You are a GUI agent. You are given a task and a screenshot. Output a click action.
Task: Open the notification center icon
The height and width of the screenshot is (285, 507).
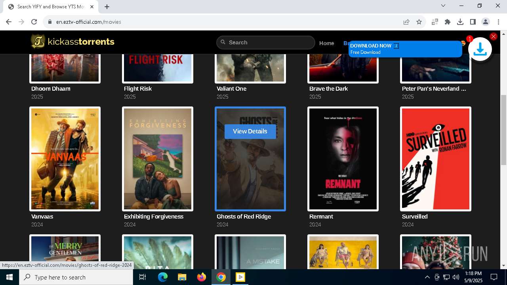pyautogui.click(x=494, y=277)
